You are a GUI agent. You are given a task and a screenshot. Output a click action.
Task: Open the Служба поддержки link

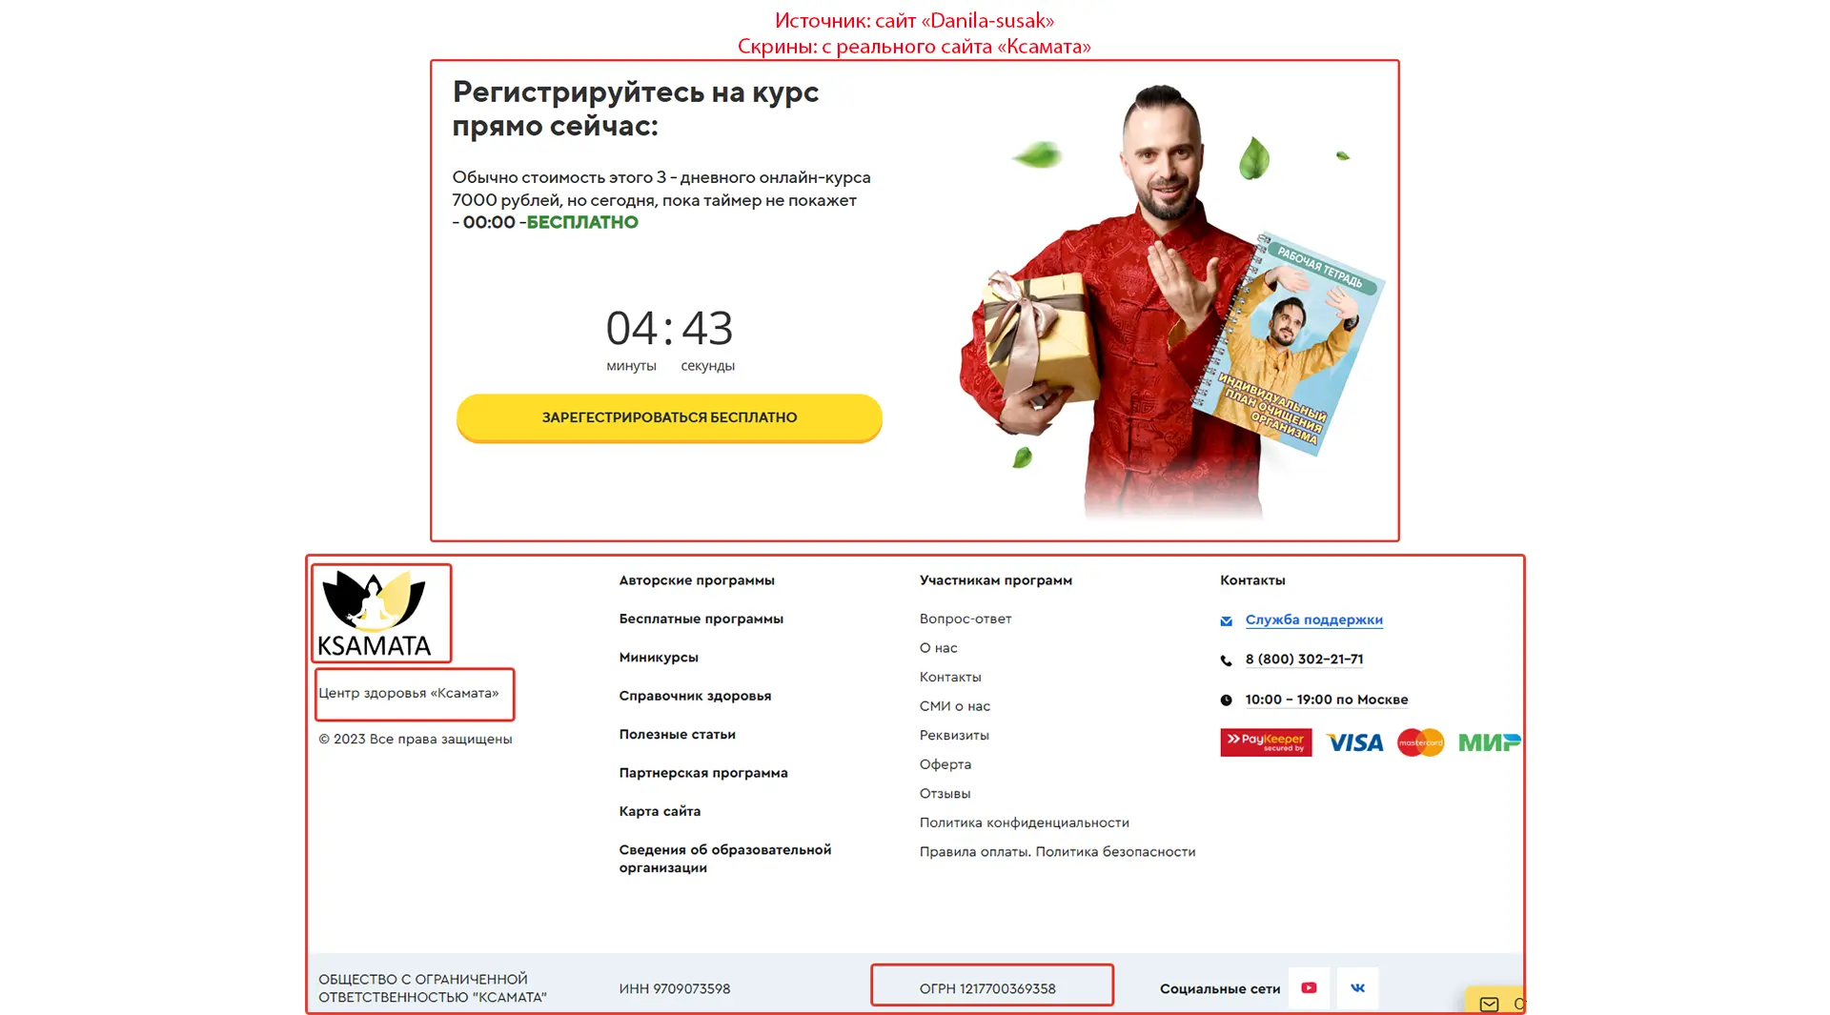[1313, 619]
